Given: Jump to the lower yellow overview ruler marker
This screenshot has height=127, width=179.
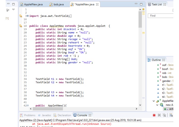Looking at the screenshot, I should tap(143, 33).
